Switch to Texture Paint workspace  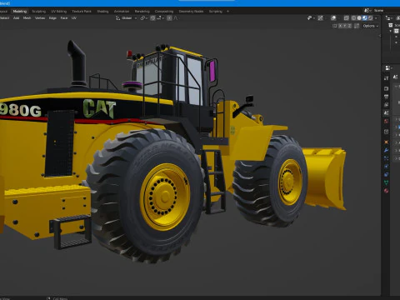pos(82,12)
